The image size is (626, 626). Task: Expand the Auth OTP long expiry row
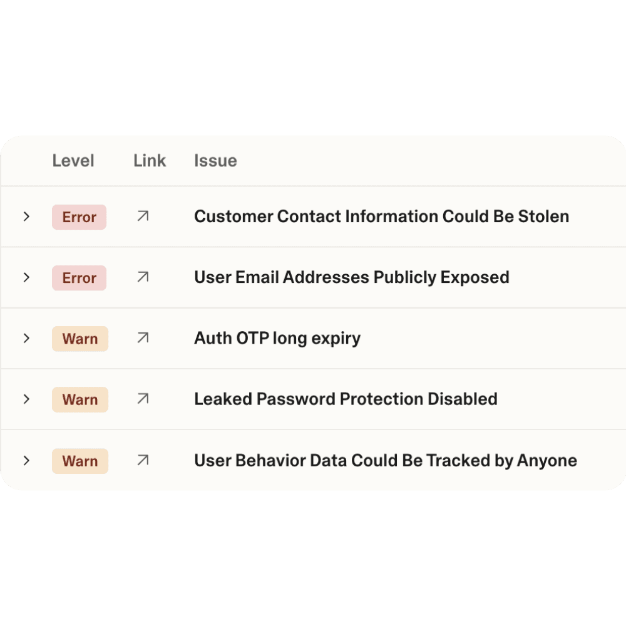(26, 338)
